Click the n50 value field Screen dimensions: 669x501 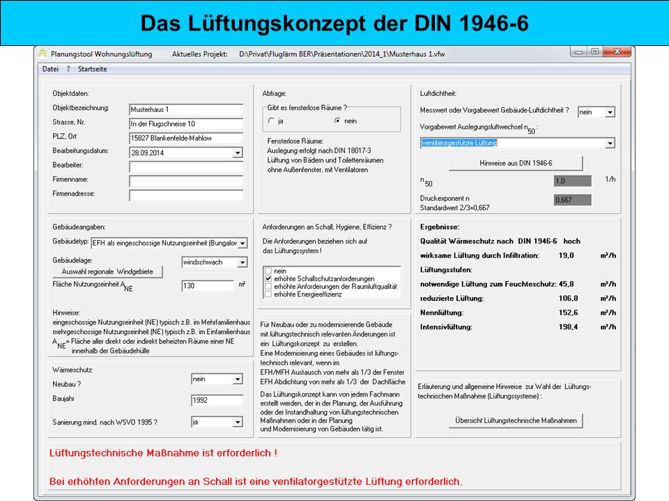(573, 181)
